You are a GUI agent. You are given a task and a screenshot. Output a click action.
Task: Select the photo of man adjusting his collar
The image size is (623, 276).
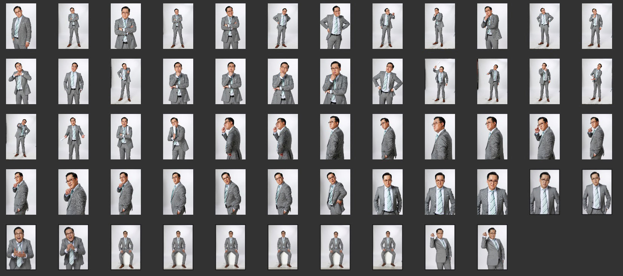21,81
